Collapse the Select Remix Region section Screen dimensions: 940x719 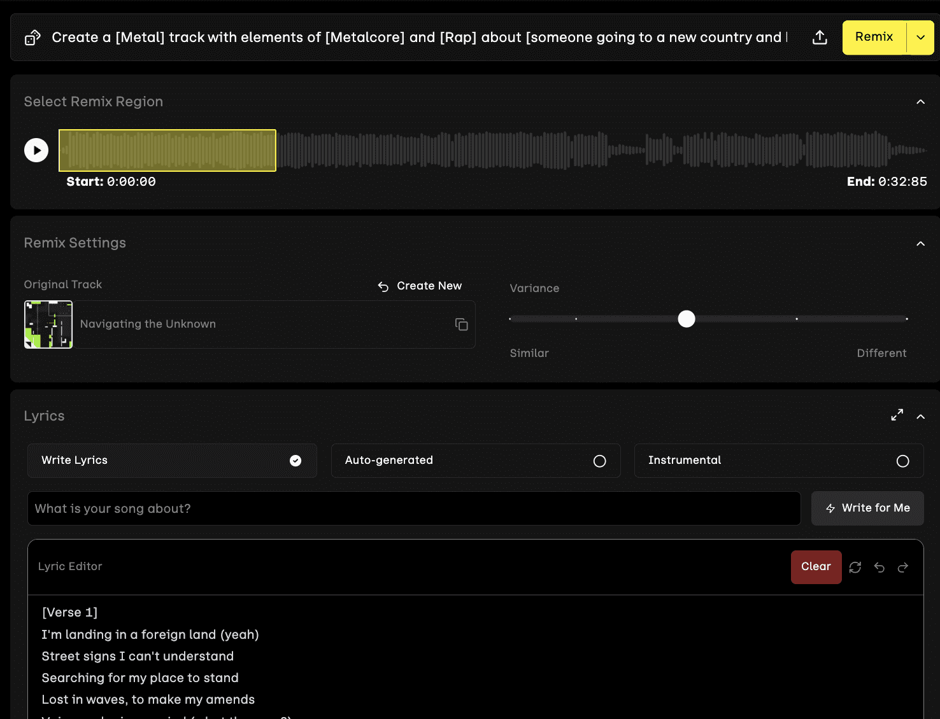920,102
